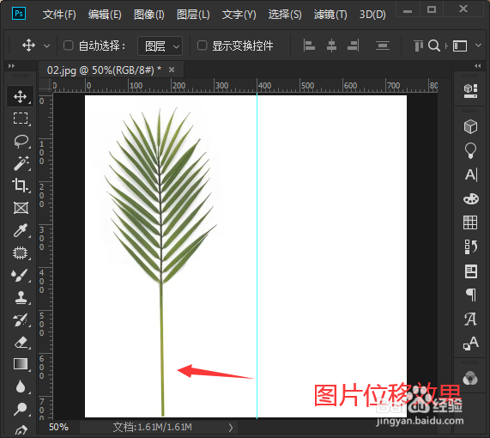The height and width of the screenshot is (438, 490).
Task: Click the 文档:1.61M/1.61M status text
Action: click(152, 427)
